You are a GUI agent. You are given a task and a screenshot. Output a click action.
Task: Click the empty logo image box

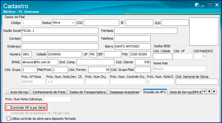tap(204, 31)
